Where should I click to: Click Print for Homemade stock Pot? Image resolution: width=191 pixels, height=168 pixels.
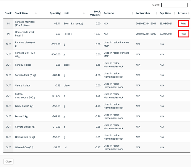[184, 34]
